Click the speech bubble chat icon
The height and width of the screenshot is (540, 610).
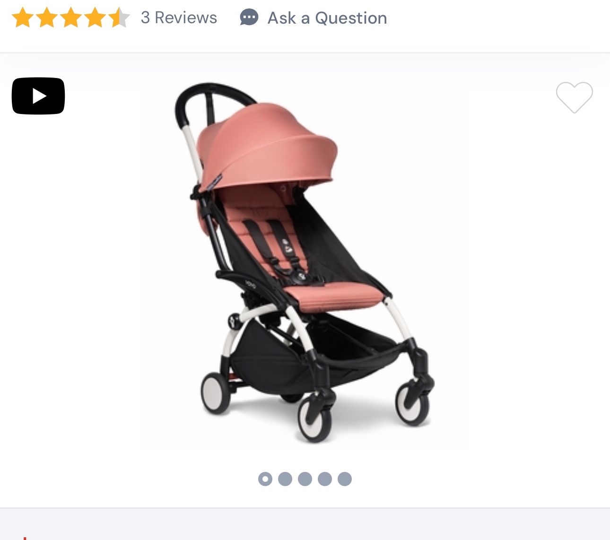pos(249,17)
